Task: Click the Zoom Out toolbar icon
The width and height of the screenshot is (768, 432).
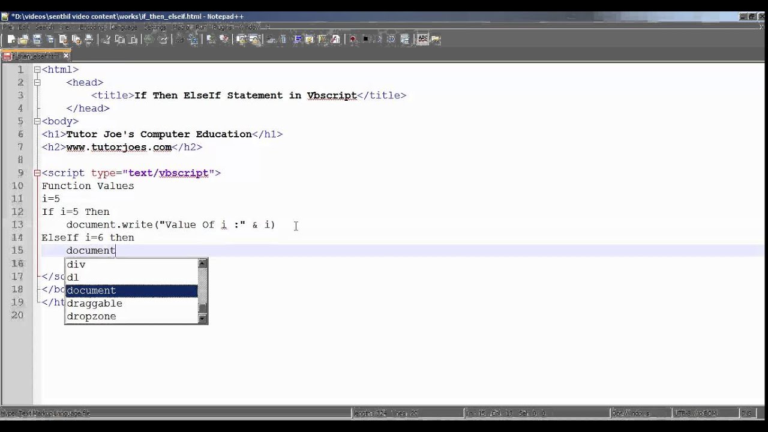Action: 224,40
